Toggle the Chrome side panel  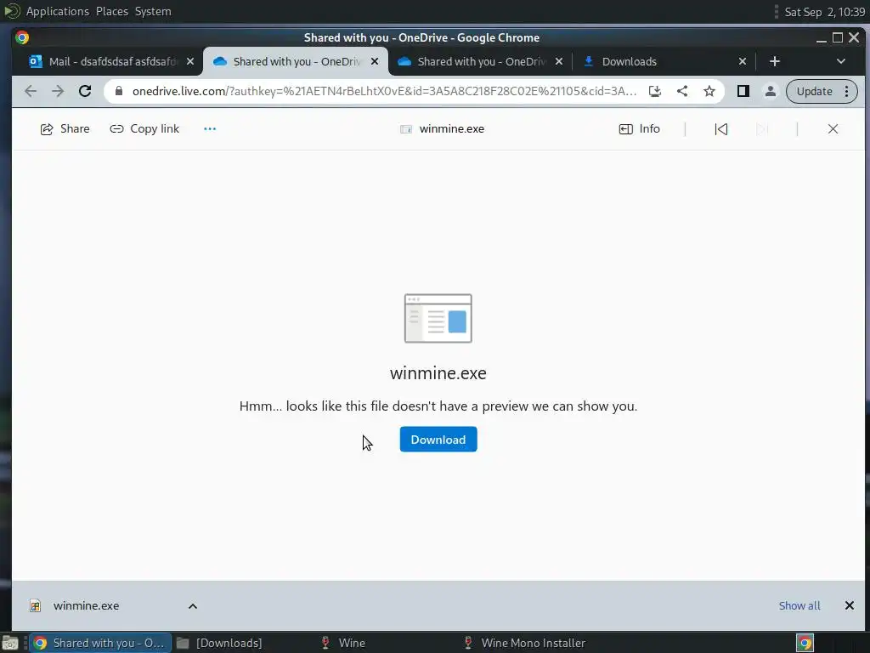(x=743, y=91)
